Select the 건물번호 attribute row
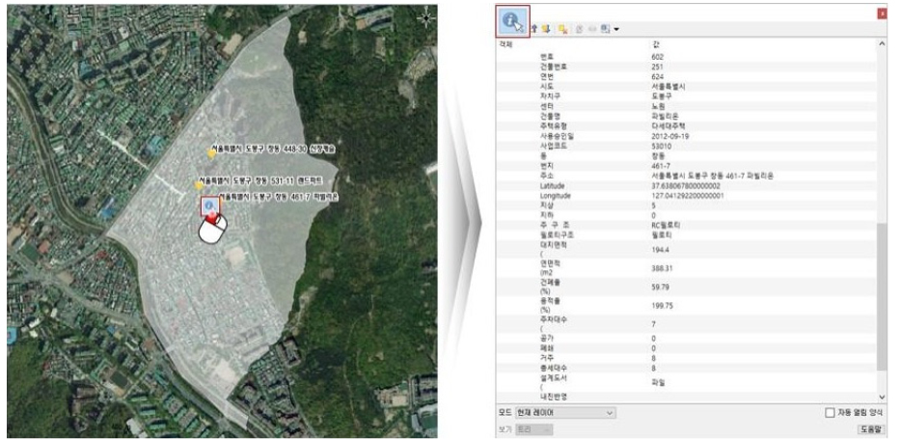This screenshot has width=900, height=440. [x=686, y=67]
